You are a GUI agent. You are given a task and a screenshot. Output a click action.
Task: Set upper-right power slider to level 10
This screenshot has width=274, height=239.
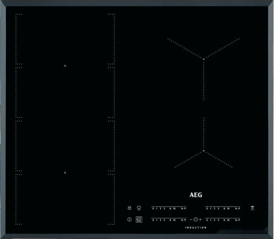click(x=228, y=208)
